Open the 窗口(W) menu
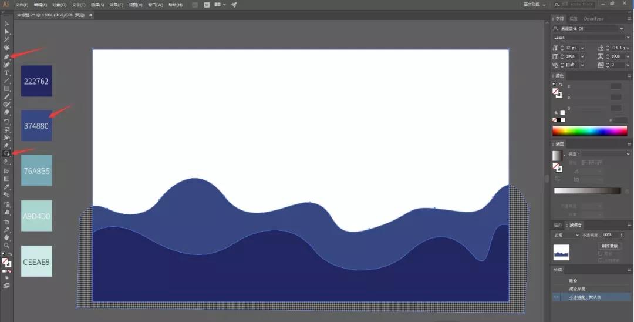 tap(155, 5)
